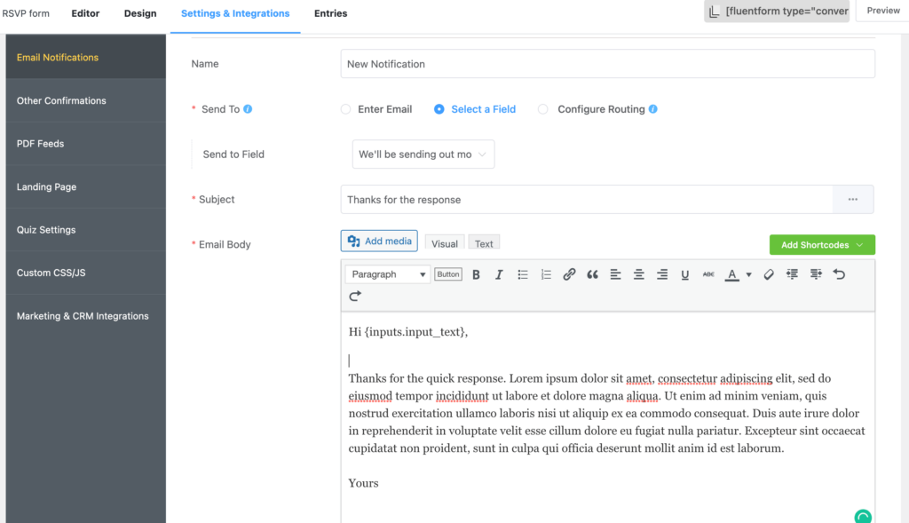Viewport: 909px width, 523px height.
Task: Underline the selected text
Action: tap(684, 274)
